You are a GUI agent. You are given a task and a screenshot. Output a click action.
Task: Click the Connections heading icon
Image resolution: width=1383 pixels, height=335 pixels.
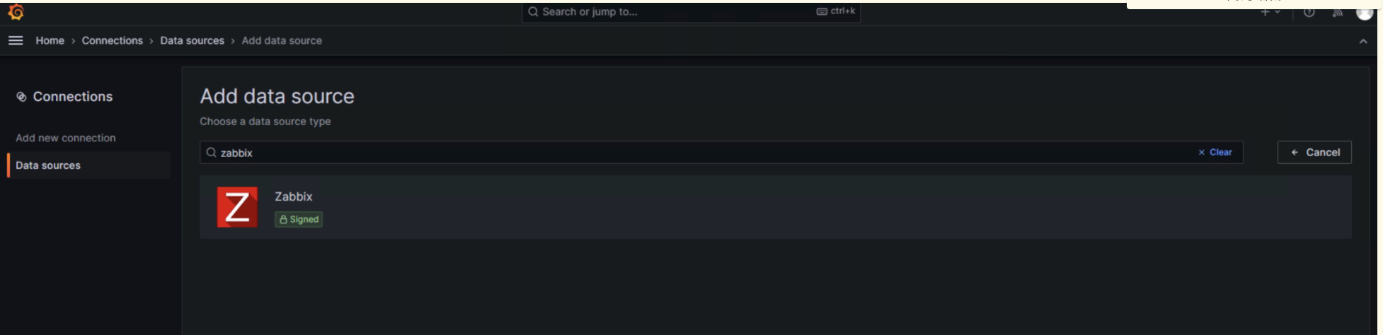pyautogui.click(x=21, y=97)
